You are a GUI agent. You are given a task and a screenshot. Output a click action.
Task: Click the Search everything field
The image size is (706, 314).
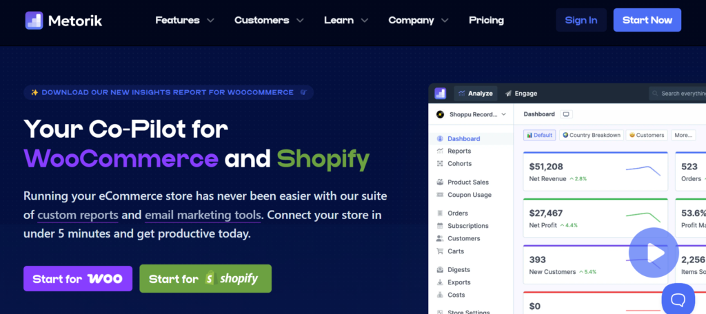pyautogui.click(x=679, y=93)
